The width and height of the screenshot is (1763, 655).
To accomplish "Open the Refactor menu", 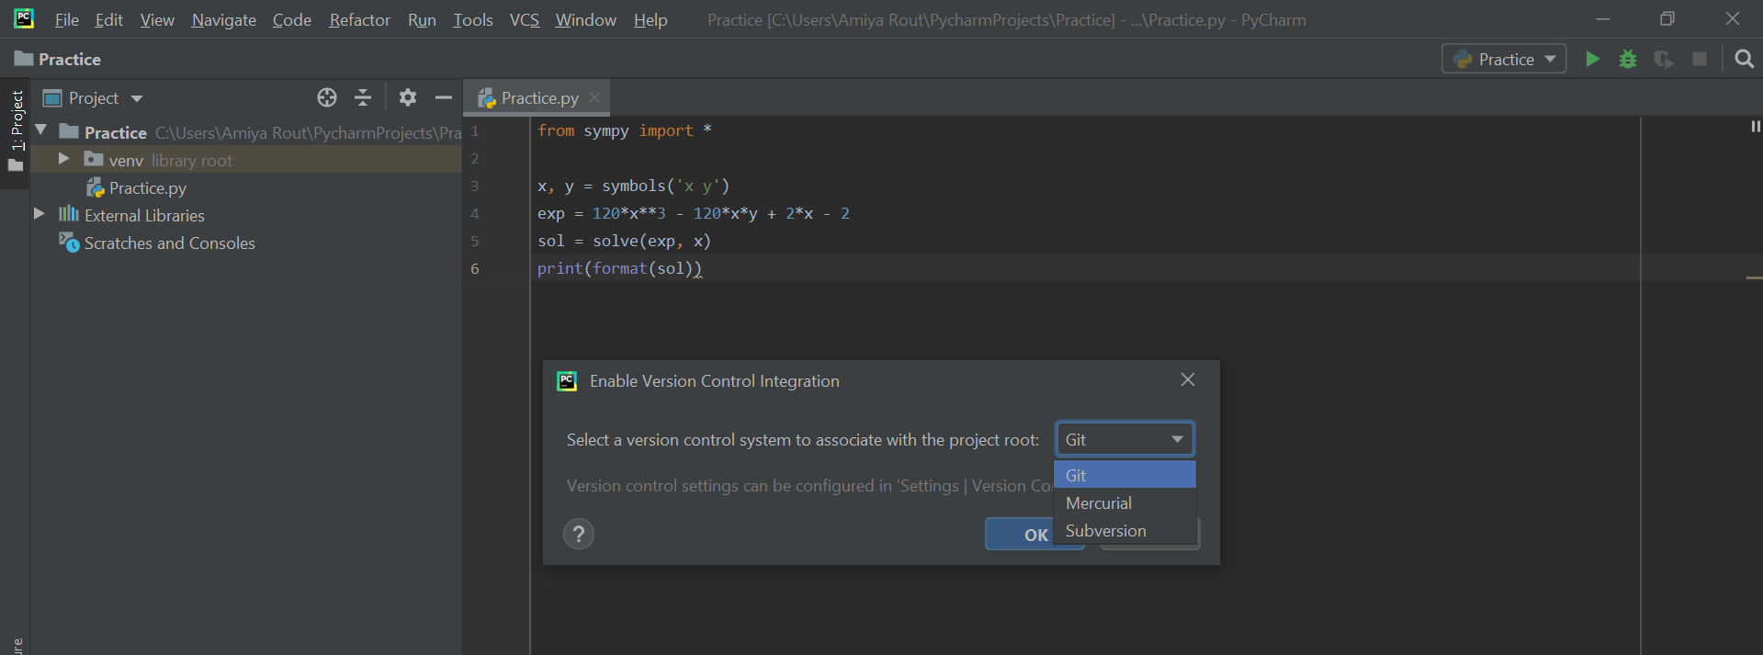I will (x=359, y=19).
